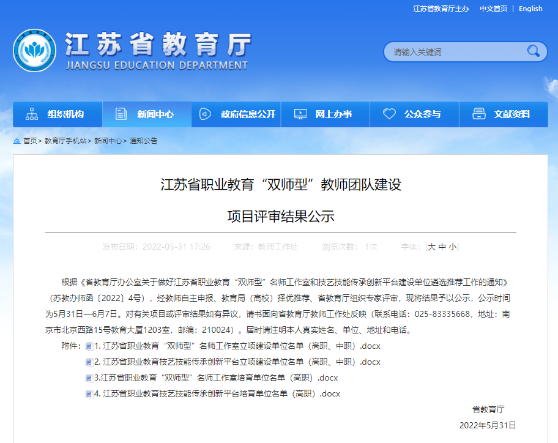Open the 公众参与 menu
558x443 pixels.
point(415,114)
